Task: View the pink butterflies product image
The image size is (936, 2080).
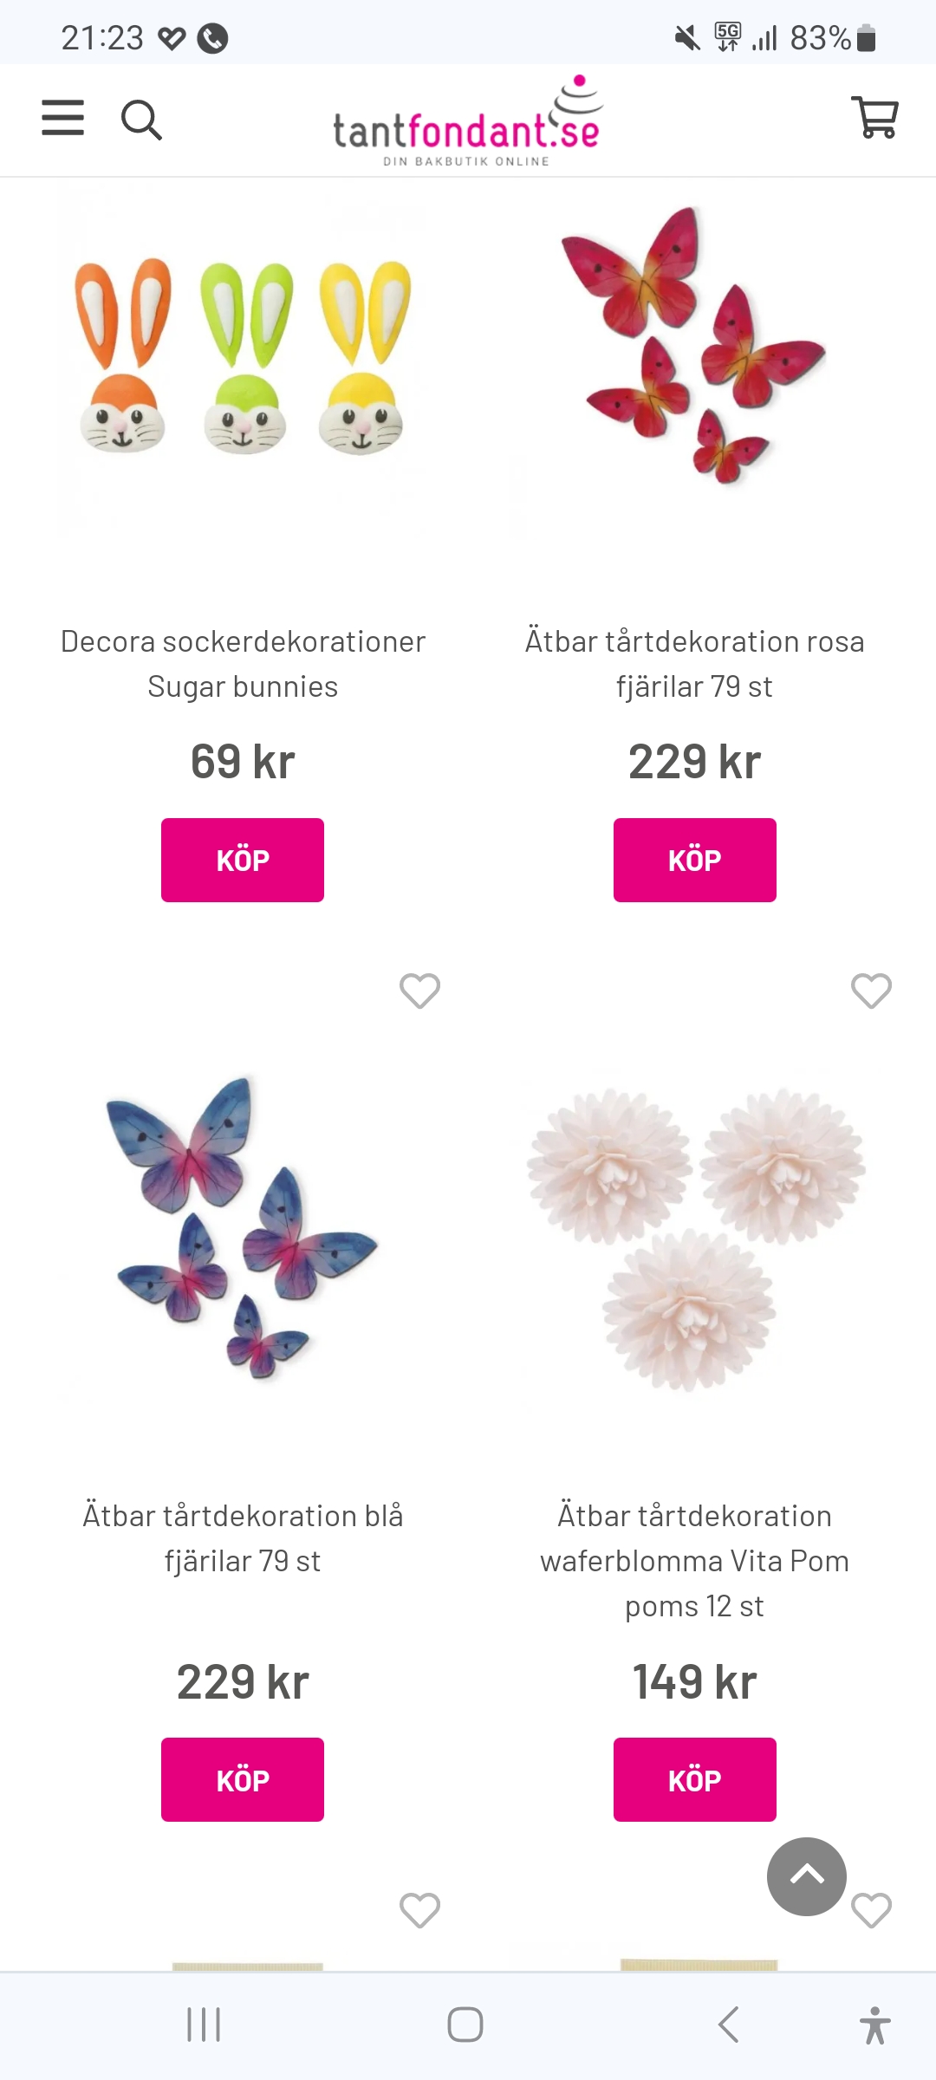Action: 693,347
